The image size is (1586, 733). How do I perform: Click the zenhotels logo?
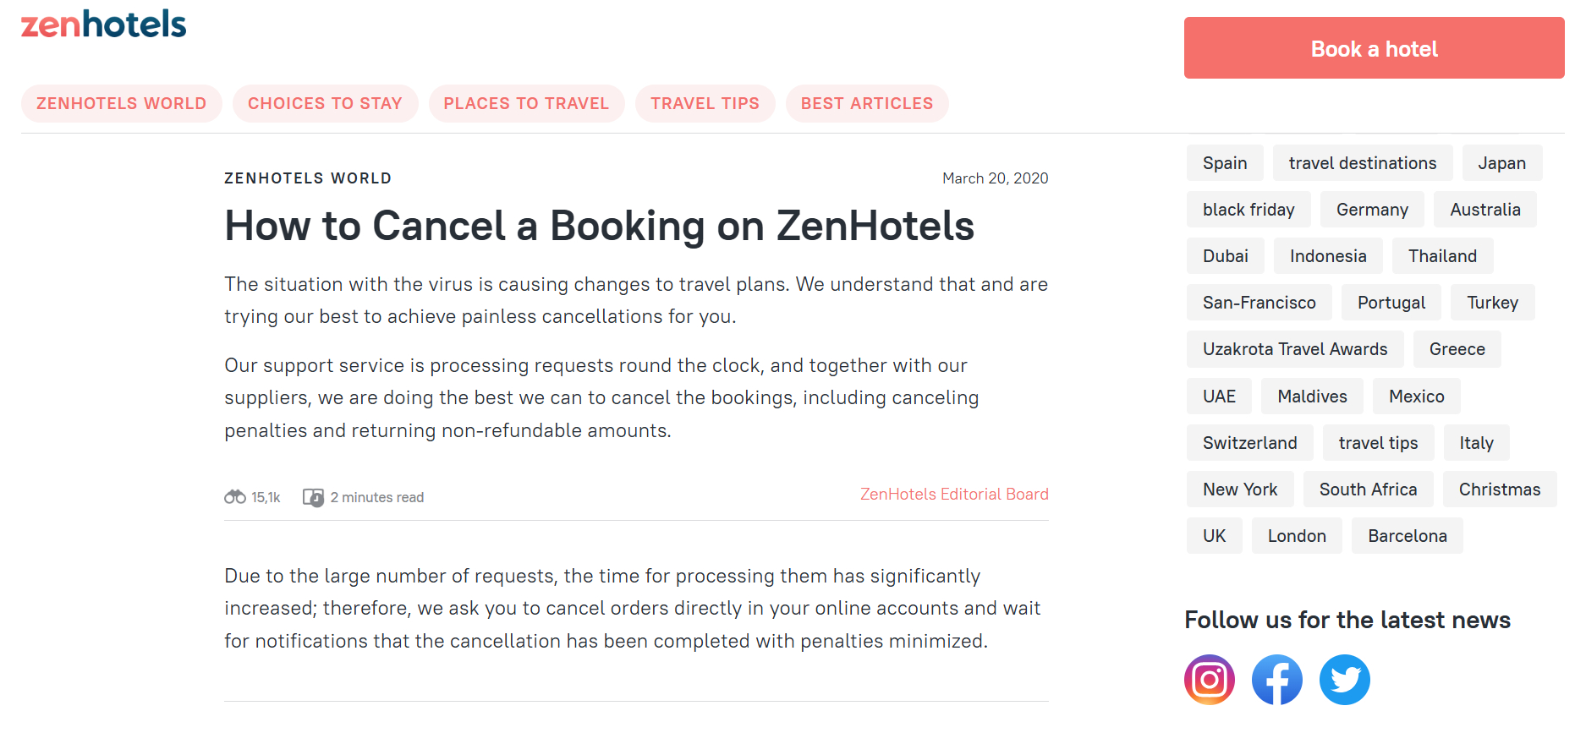tap(103, 25)
